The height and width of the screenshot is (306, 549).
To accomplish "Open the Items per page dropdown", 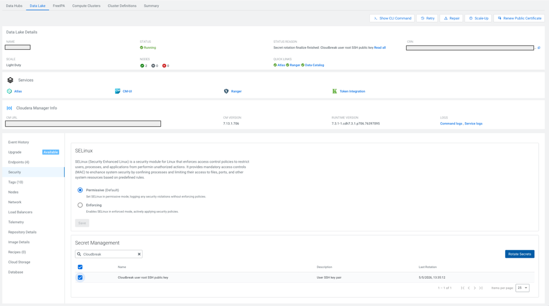I will [x=523, y=288].
